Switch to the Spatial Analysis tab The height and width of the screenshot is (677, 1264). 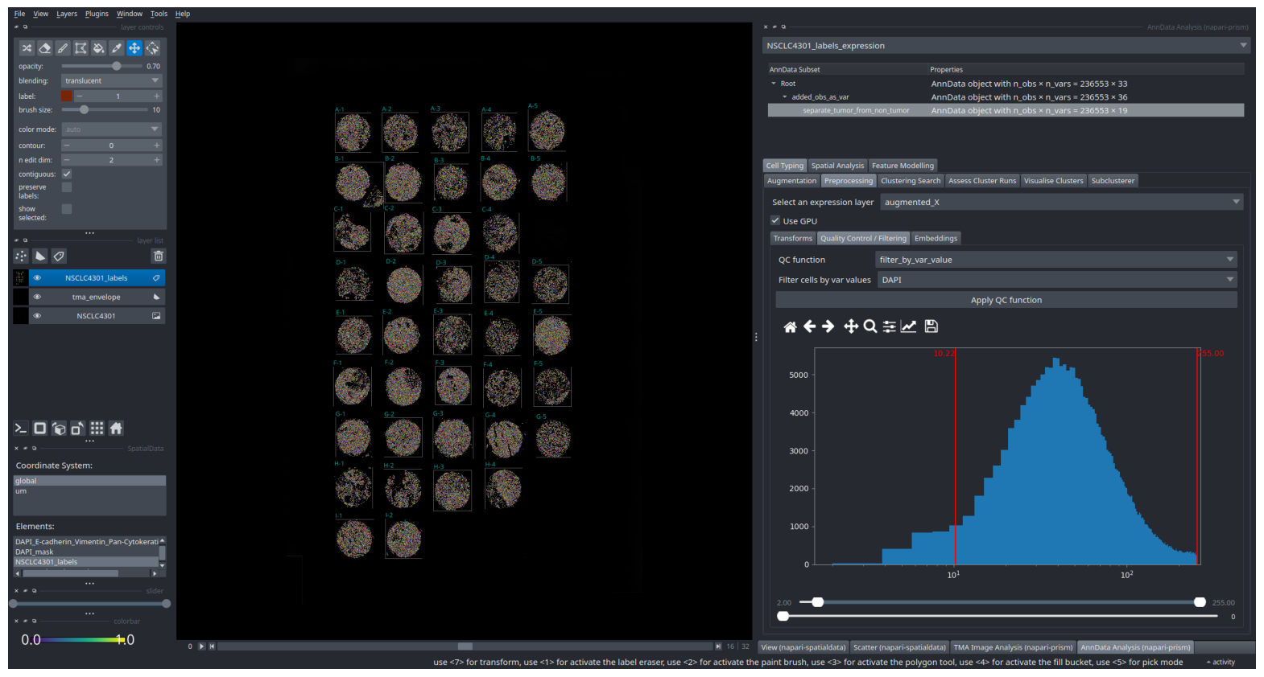837,166
